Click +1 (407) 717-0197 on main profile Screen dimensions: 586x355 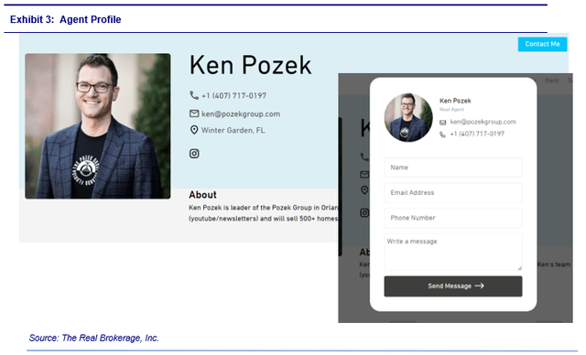click(x=234, y=95)
